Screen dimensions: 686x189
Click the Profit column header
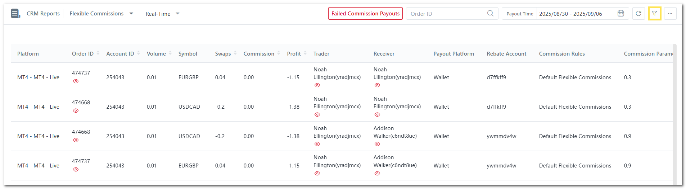click(x=294, y=54)
